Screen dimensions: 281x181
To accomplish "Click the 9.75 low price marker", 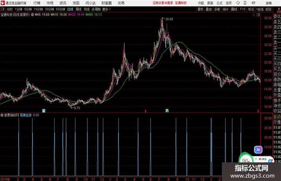I will coord(77,108).
